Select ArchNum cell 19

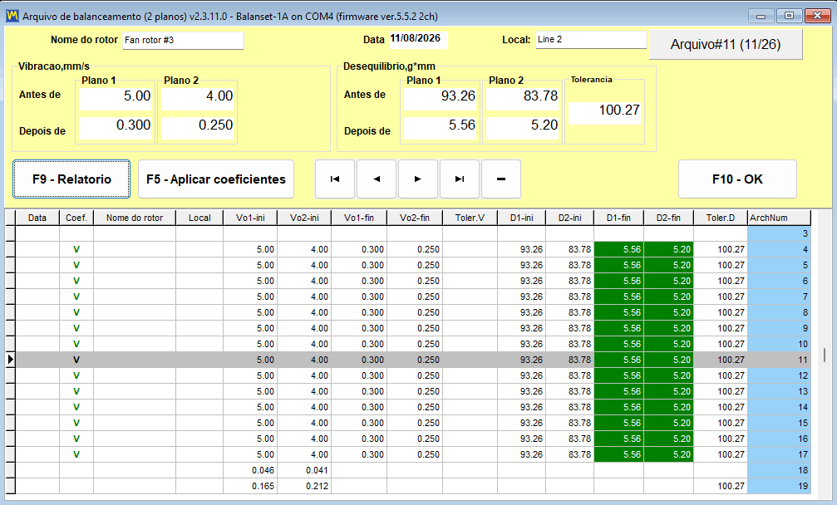(780, 486)
